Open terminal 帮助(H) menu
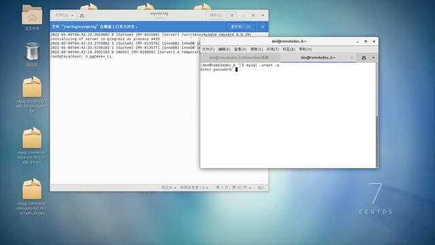The height and width of the screenshot is (245, 435). point(305,49)
